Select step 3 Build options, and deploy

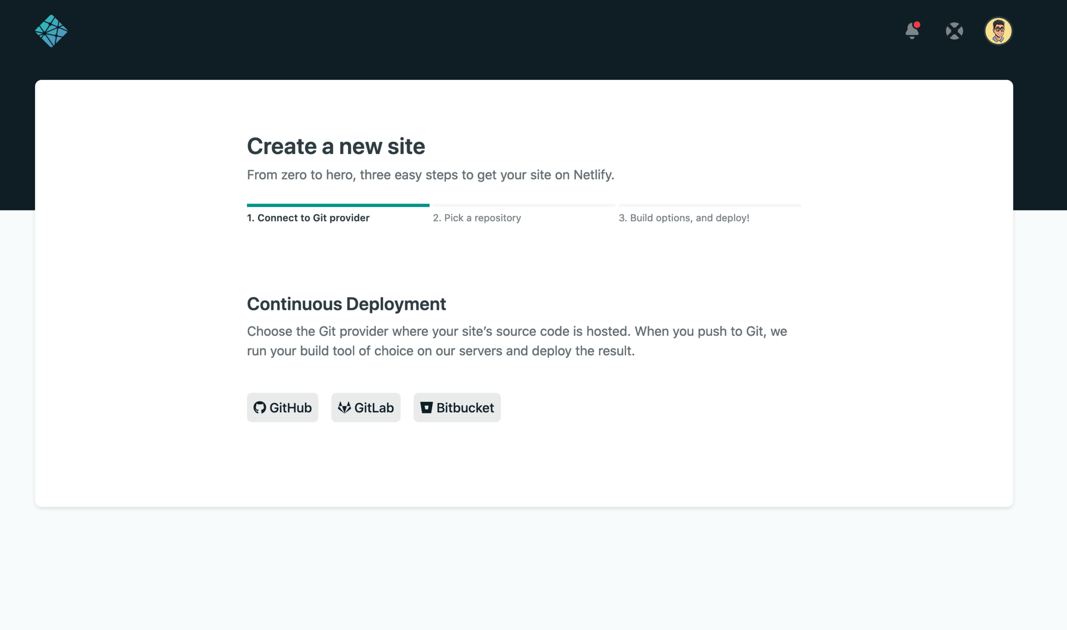[x=684, y=218]
